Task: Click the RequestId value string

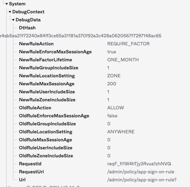Action: [x=139, y=164]
